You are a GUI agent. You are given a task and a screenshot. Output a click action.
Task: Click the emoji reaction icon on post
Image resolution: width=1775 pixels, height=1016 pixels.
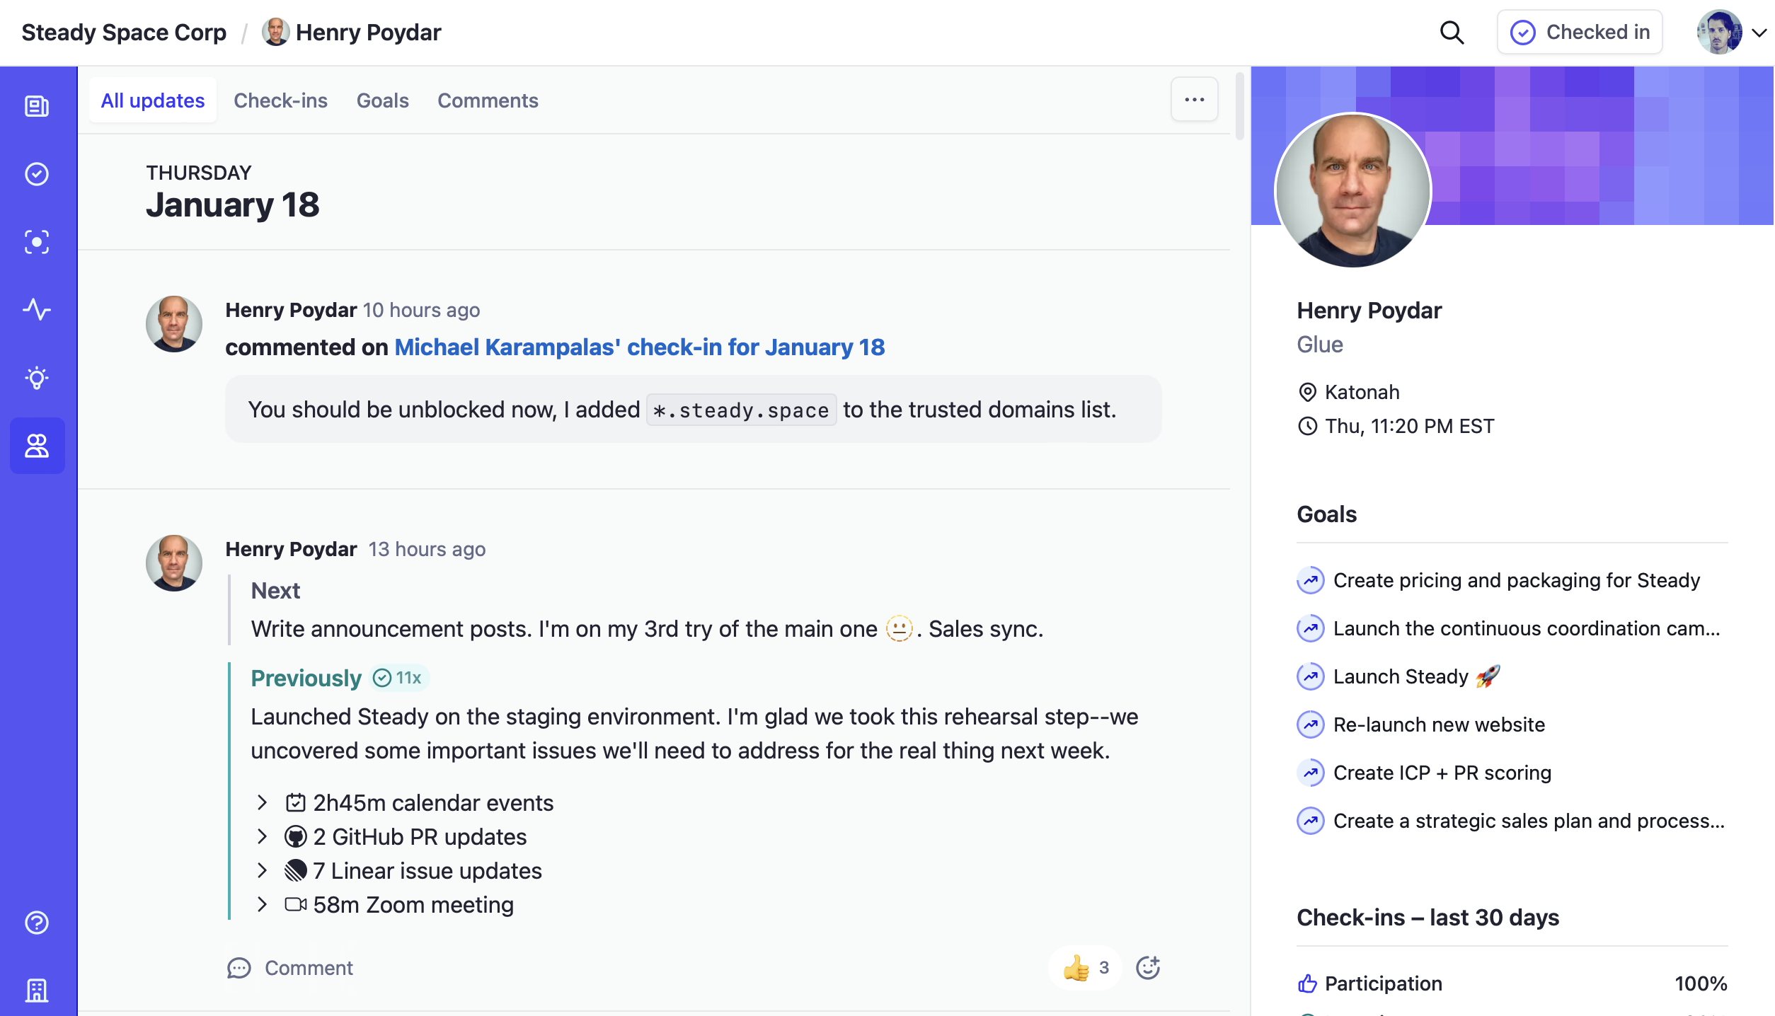(x=1146, y=967)
